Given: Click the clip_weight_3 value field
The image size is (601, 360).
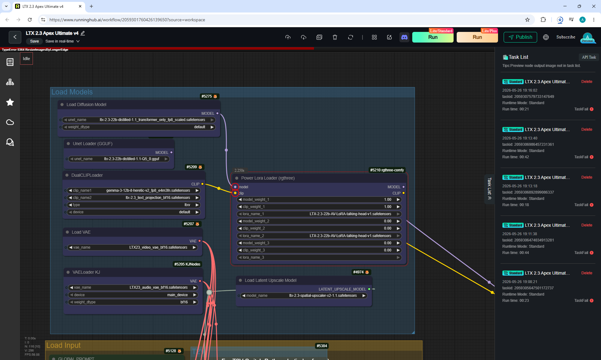Looking at the screenshot, I should (x=319, y=250).
